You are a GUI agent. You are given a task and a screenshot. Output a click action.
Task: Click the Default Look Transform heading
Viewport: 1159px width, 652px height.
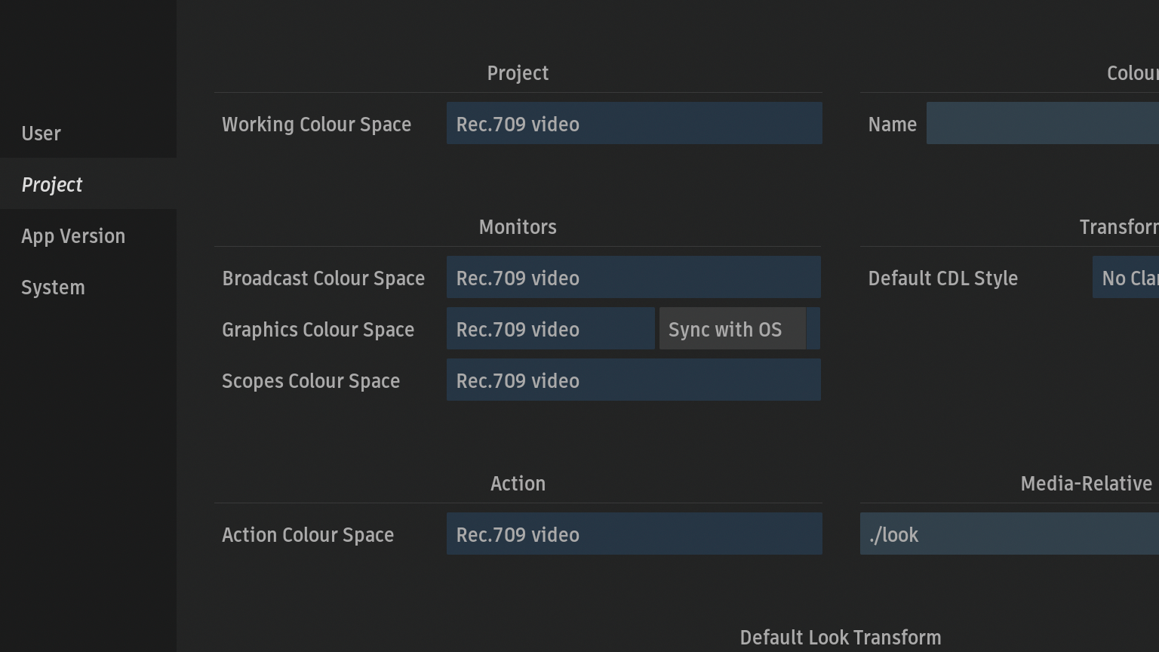(x=840, y=638)
